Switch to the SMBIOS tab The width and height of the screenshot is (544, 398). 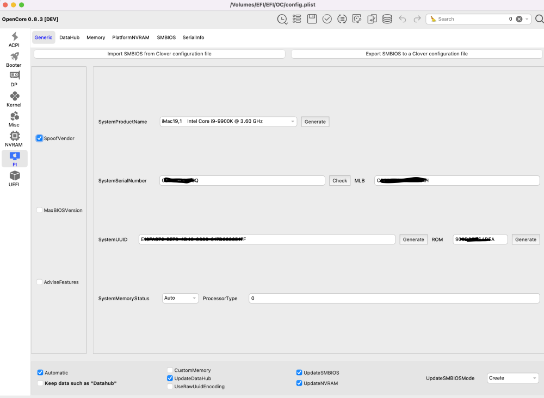pos(166,37)
